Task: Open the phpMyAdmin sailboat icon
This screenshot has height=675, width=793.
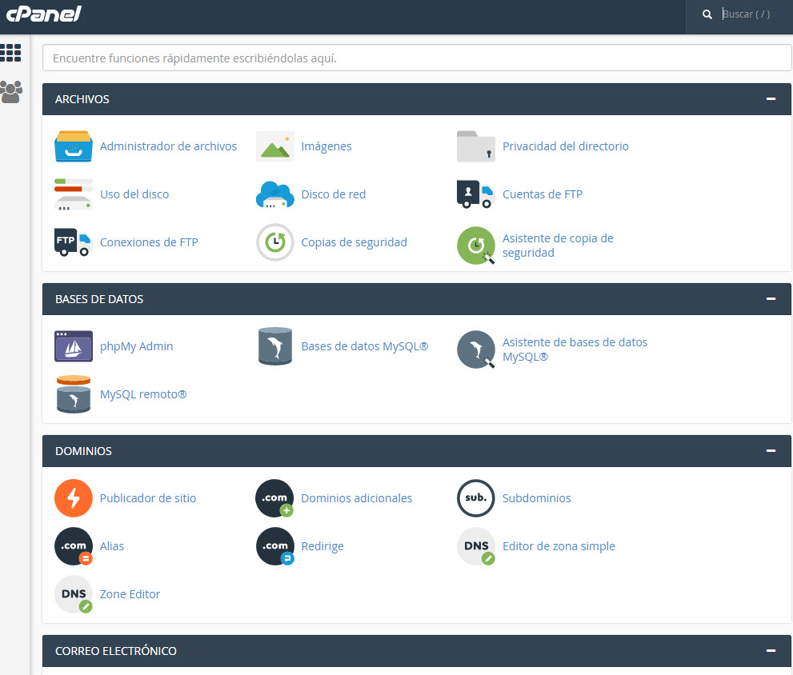Action: point(74,346)
